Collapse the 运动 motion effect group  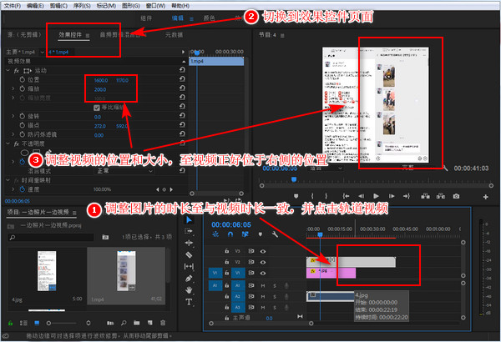8,70
